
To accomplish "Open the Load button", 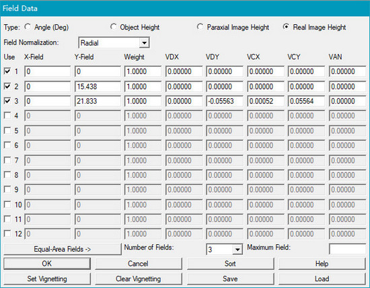I will click(x=322, y=279).
